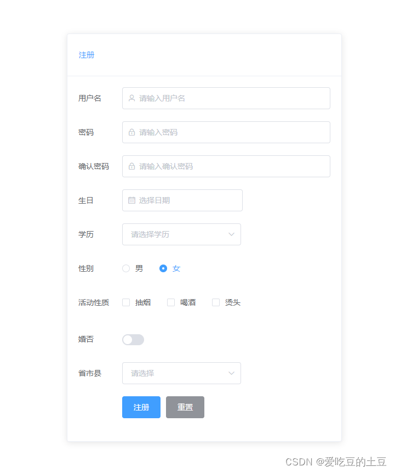Check the 烫头 checkbox
Screen dimensions: 395x472
coord(216,302)
